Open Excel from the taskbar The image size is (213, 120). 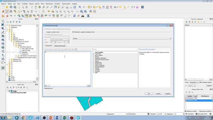pos(65,118)
